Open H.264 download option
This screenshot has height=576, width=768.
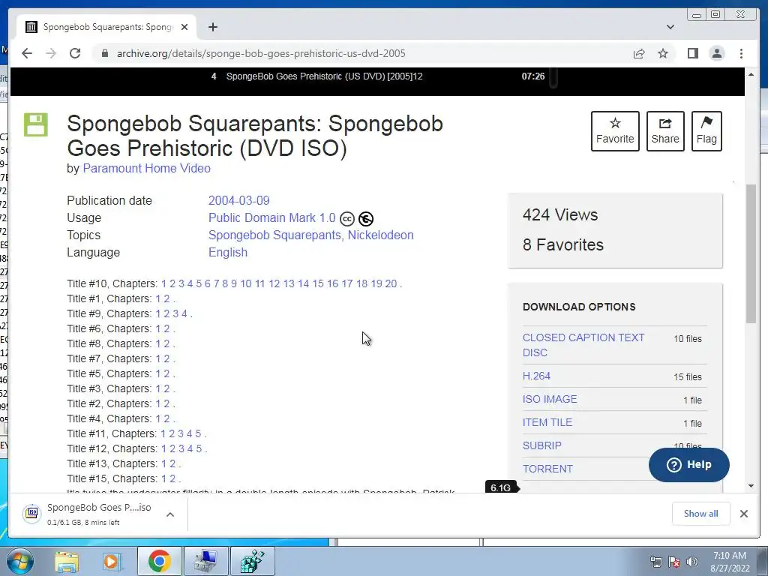click(x=536, y=376)
